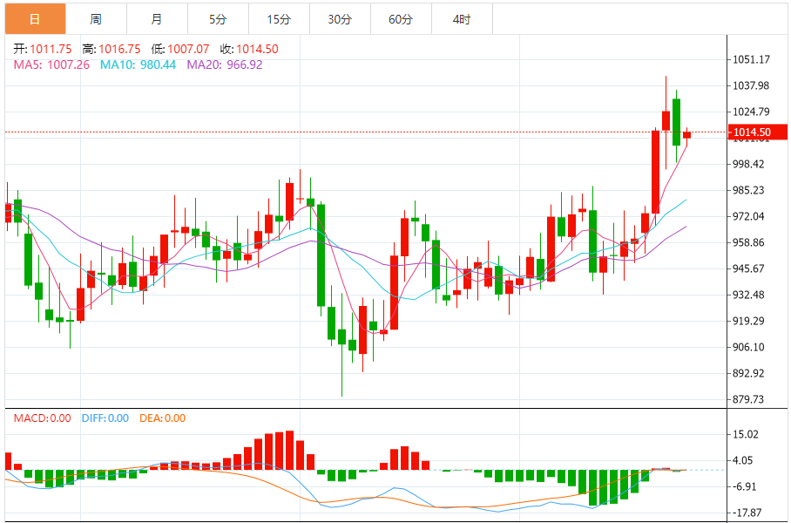Click the low price 1007.07
791x523 pixels.
188,49
